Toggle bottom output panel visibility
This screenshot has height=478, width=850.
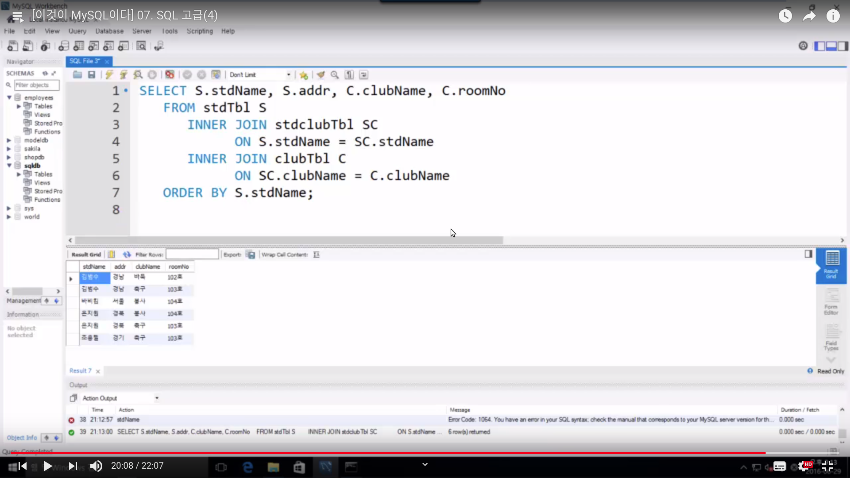pyautogui.click(x=831, y=46)
